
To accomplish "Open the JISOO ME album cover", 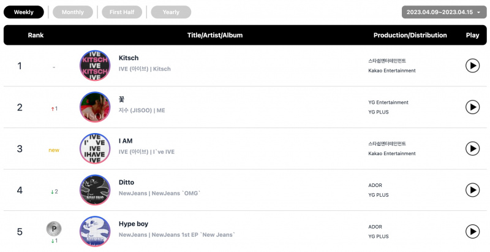I will click(95, 107).
